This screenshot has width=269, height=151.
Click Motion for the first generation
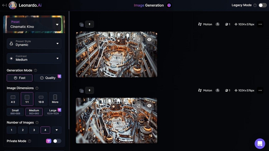pos(205,24)
